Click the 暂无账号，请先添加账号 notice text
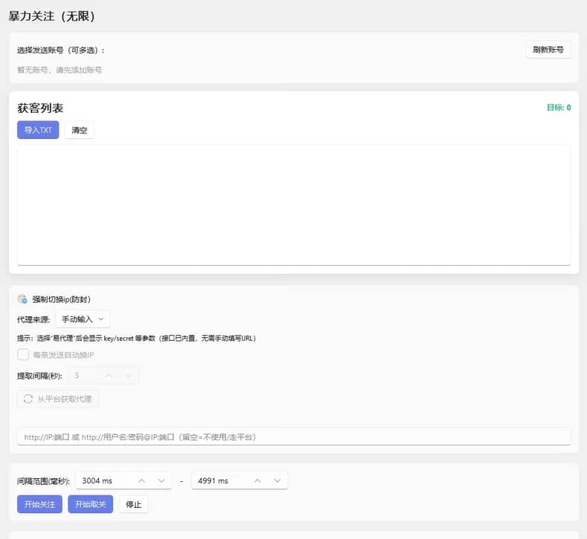The height and width of the screenshot is (539, 587). (x=59, y=70)
